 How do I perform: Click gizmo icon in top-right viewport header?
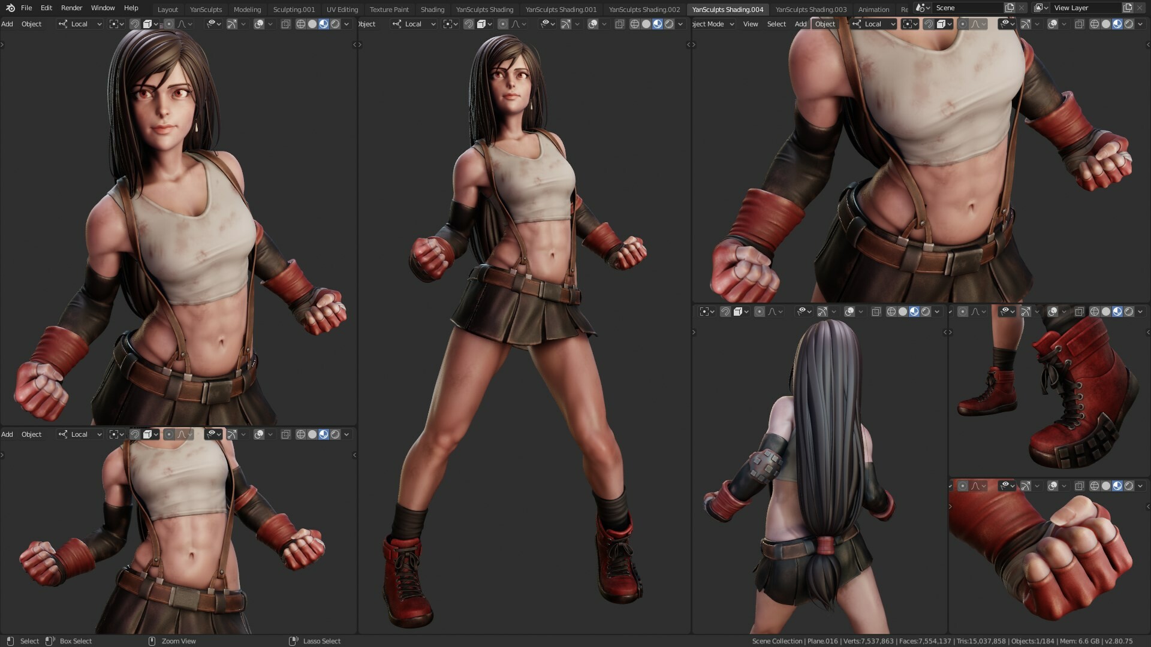pyautogui.click(x=1026, y=24)
